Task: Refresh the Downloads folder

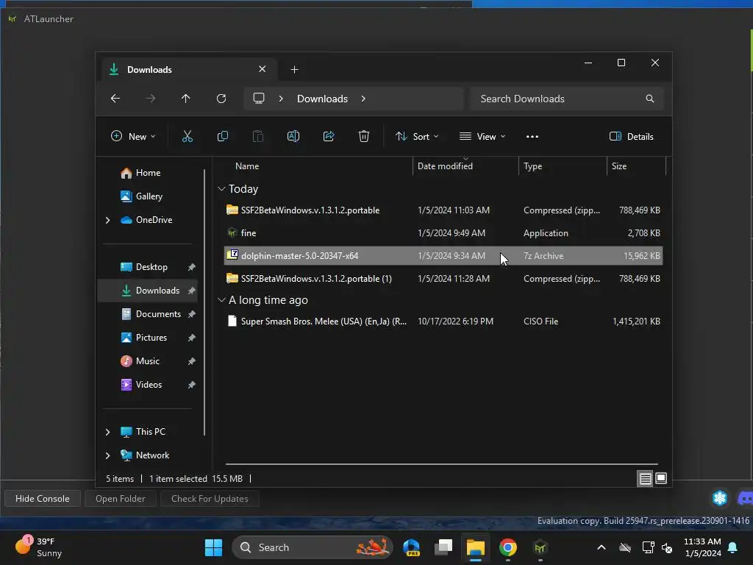Action: [x=221, y=99]
